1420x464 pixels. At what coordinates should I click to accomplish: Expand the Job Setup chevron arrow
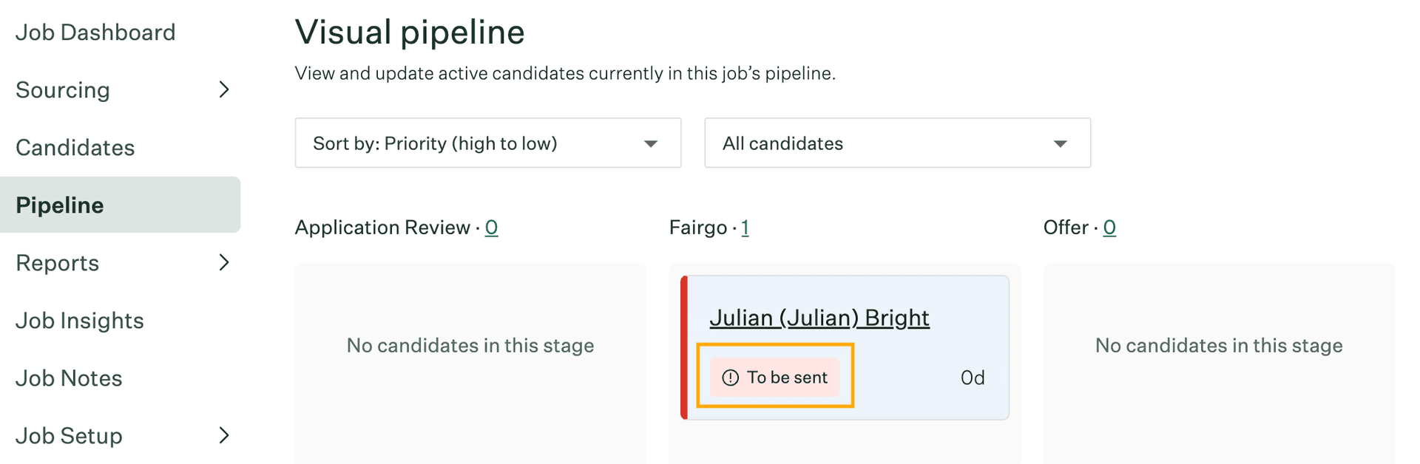[x=224, y=435]
